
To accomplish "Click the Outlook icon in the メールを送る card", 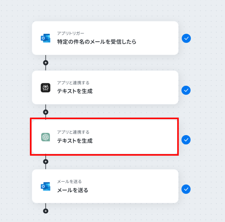I will tap(45, 186).
